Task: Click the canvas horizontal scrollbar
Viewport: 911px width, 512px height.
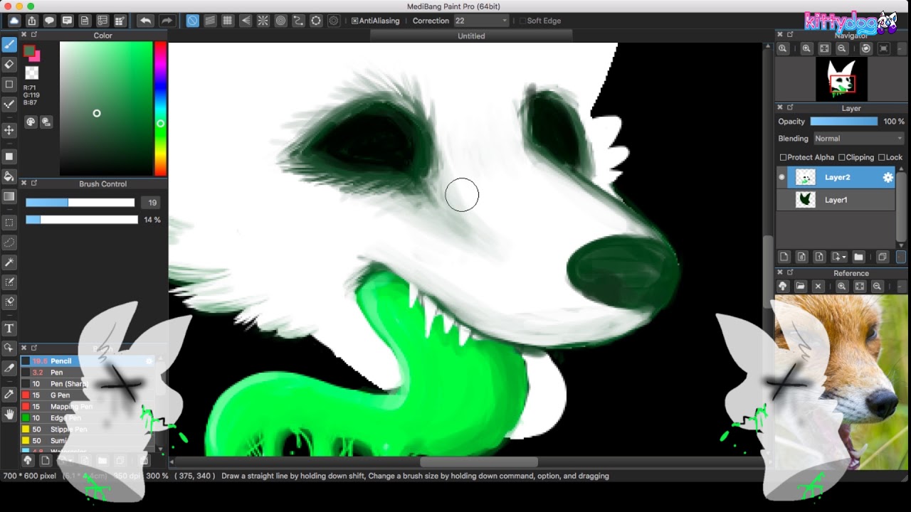Action: coord(478,462)
